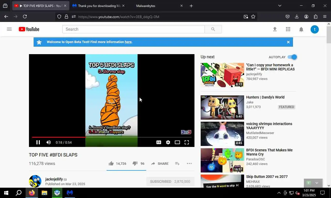Pause the video

38,142
